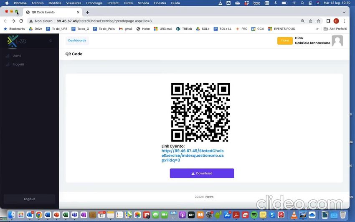
Task: Open the EVENTS POLIS bookmark
Action: coord(281,29)
